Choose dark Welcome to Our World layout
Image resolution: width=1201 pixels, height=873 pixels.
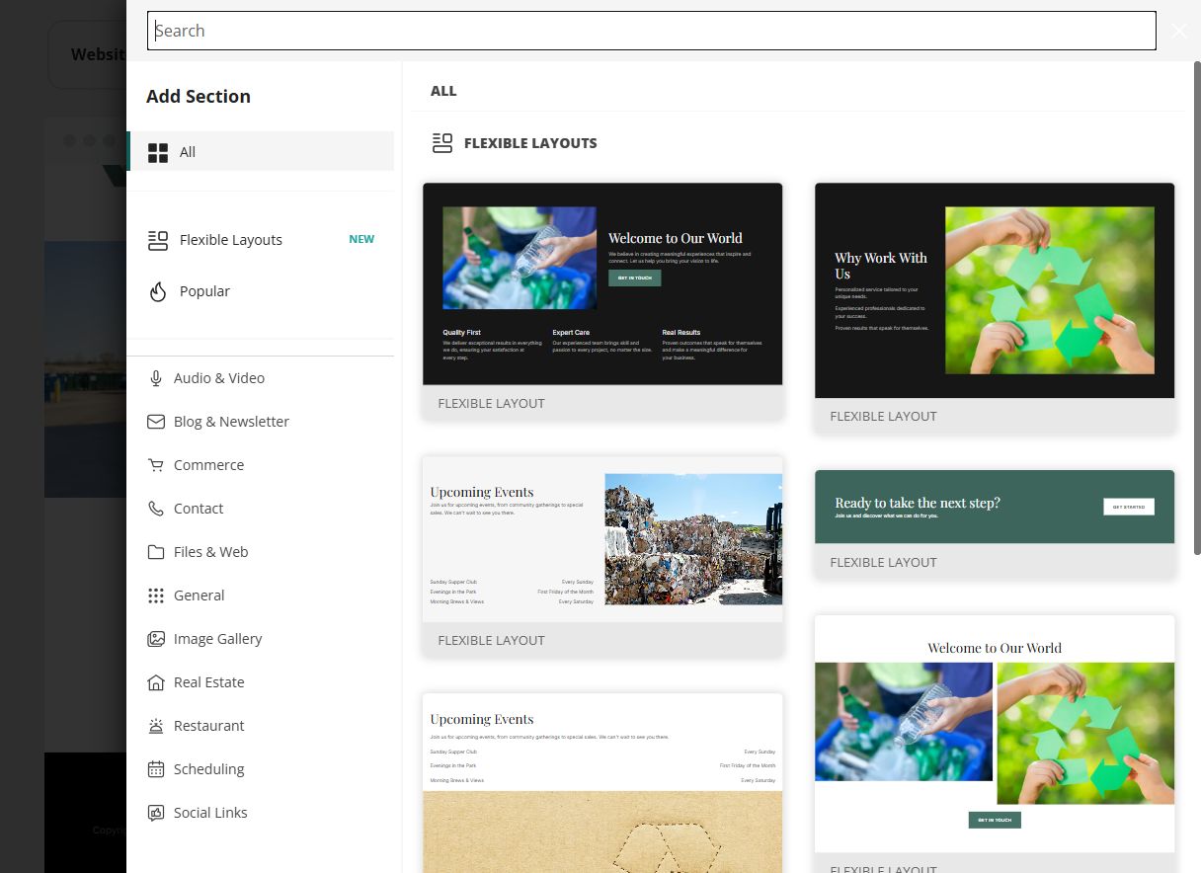tap(602, 301)
